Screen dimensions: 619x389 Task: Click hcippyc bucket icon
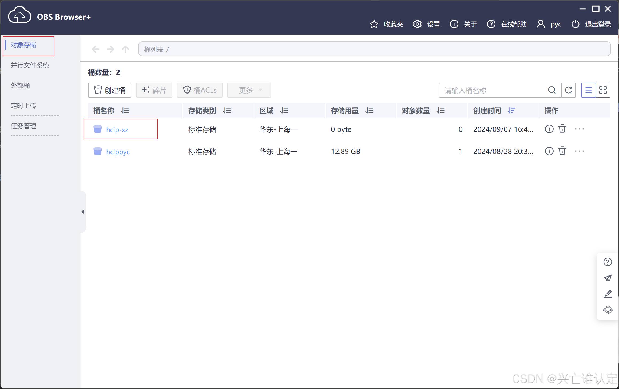point(98,151)
